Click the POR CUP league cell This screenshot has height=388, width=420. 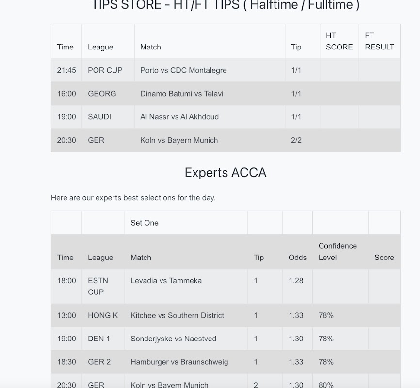(x=105, y=70)
